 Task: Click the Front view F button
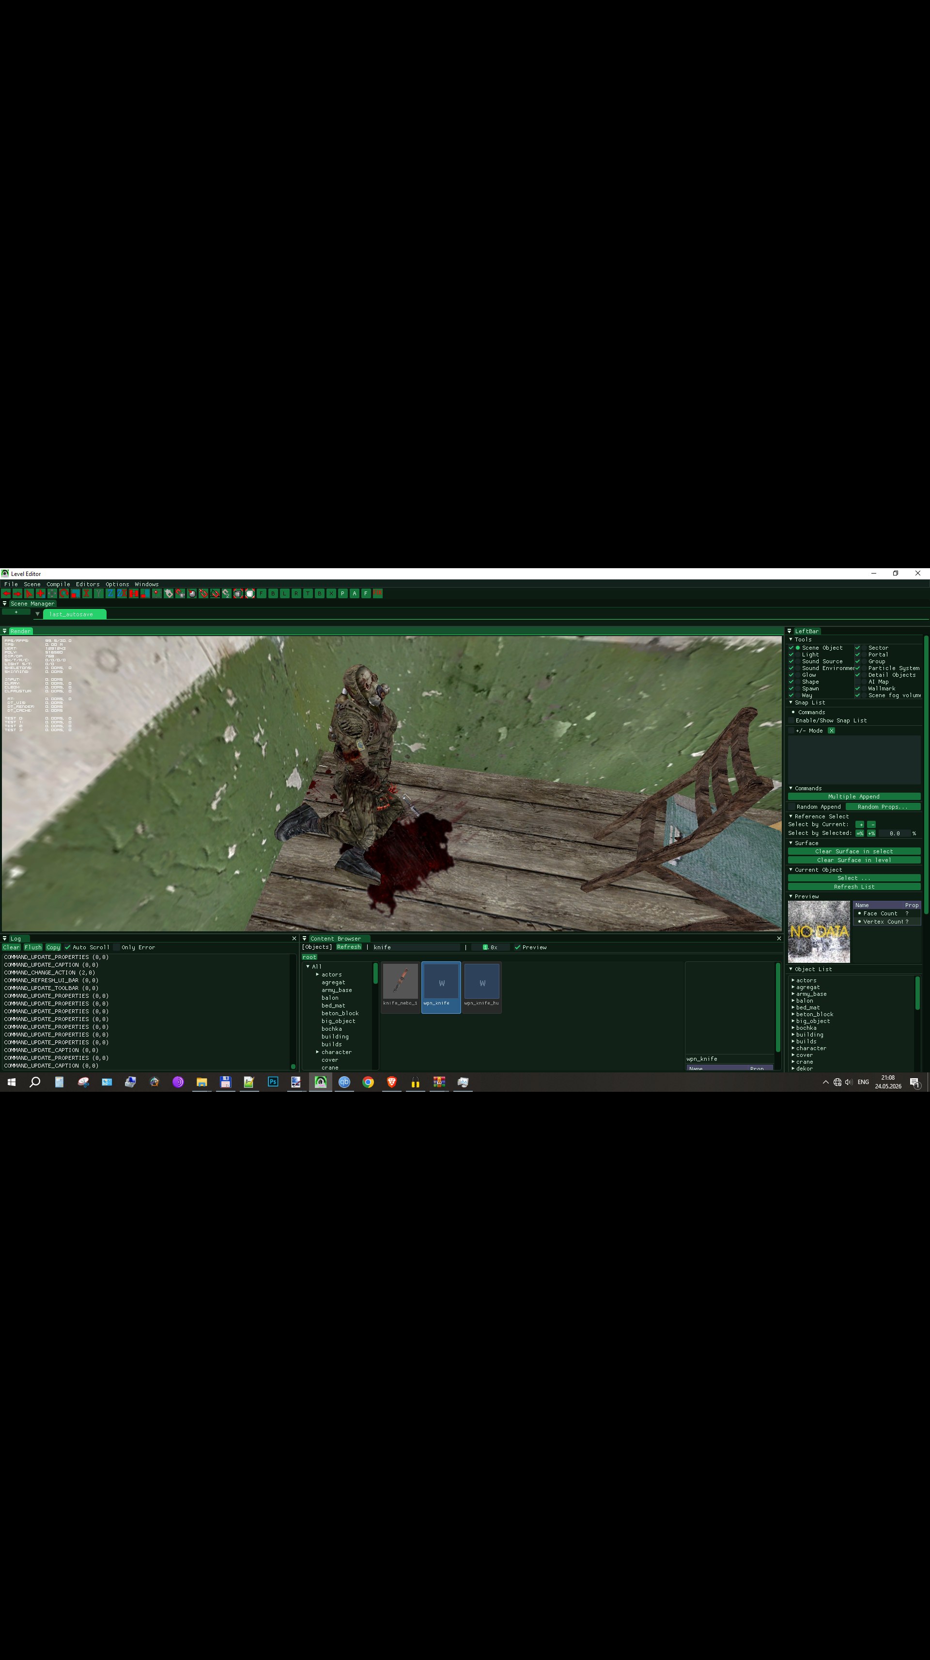[x=262, y=593]
